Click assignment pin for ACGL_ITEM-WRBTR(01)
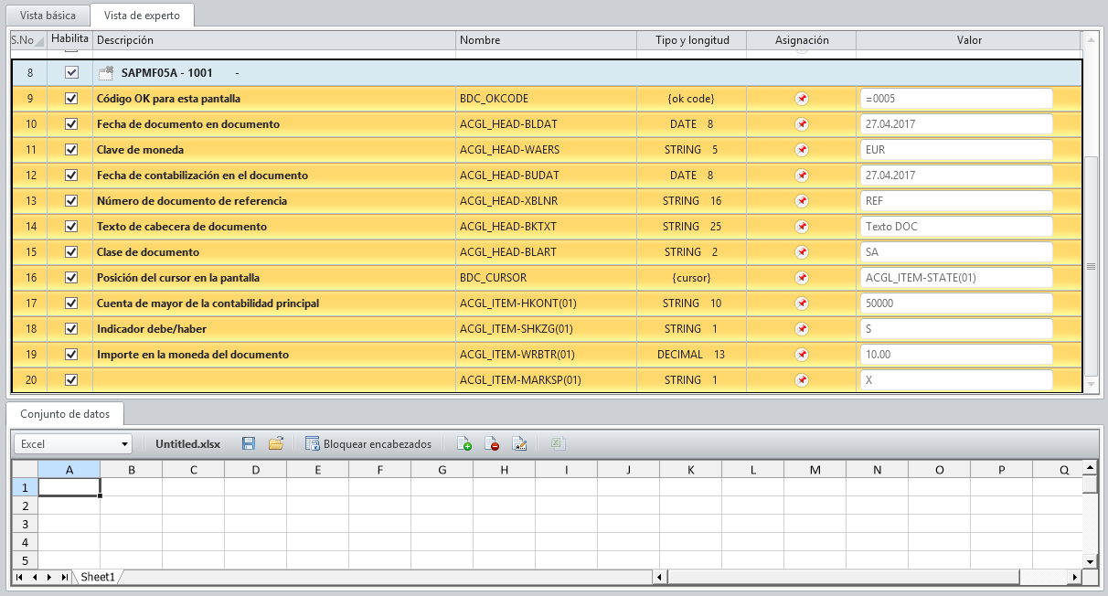1108x596 pixels. (x=802, y=354)
